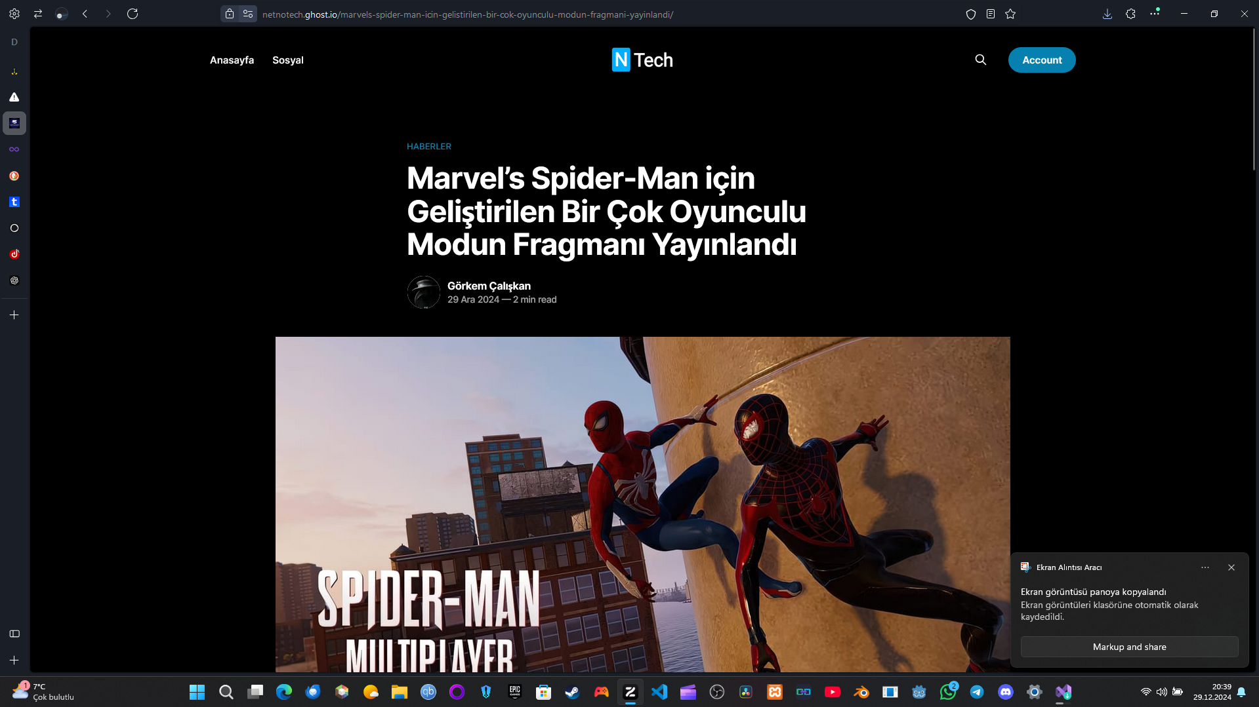Click the sync arrows icon in toolbar
Screen dimensions: 1259x707
tap(38, 14)
